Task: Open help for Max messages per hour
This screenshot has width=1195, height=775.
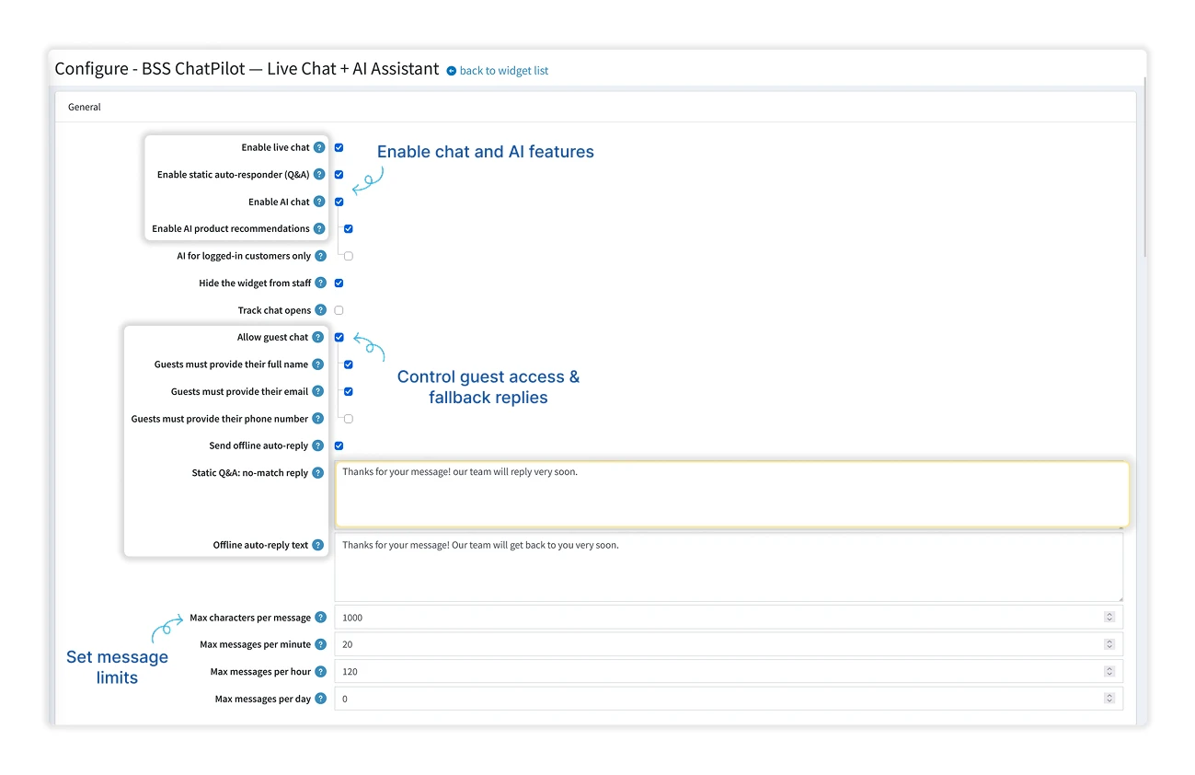Action: pos(320,671)
